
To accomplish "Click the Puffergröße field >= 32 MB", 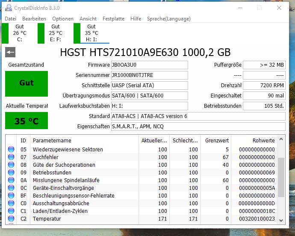I will pos(264,65).
